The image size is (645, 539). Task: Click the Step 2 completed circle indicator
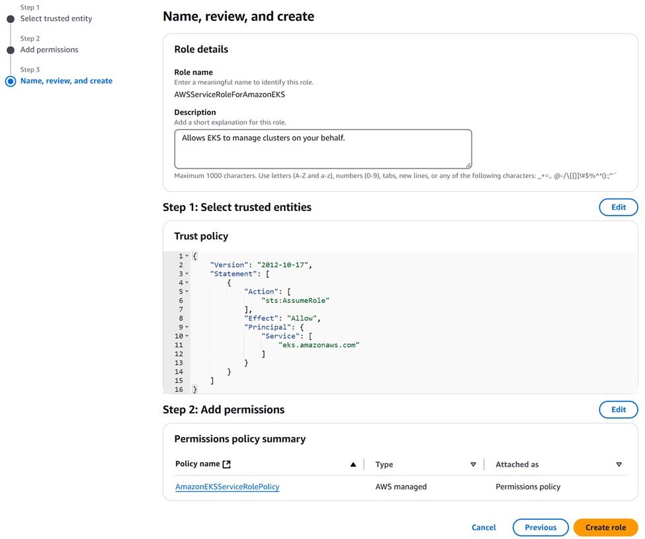coord(11,50)
